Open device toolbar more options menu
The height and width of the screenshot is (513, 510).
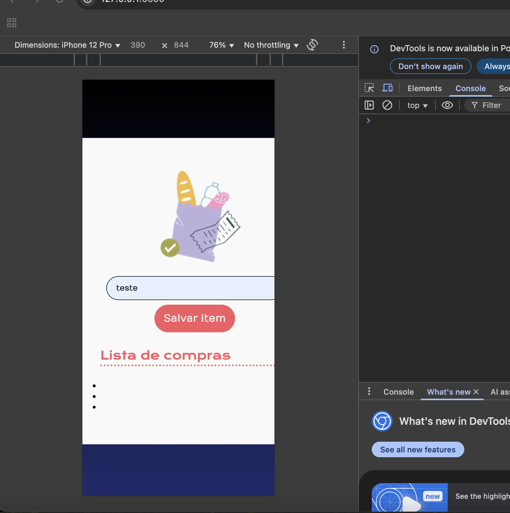click(x=344, y=45)
